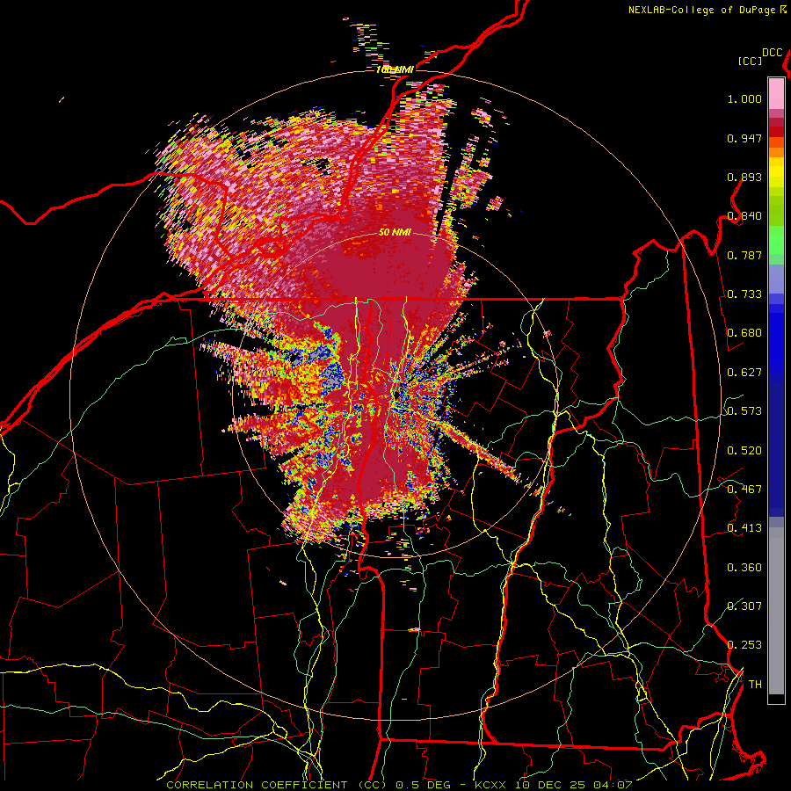This screenshot has width=791, height=791.
Task: Click the 50 NMI range ring label
Action: point(395,233)
